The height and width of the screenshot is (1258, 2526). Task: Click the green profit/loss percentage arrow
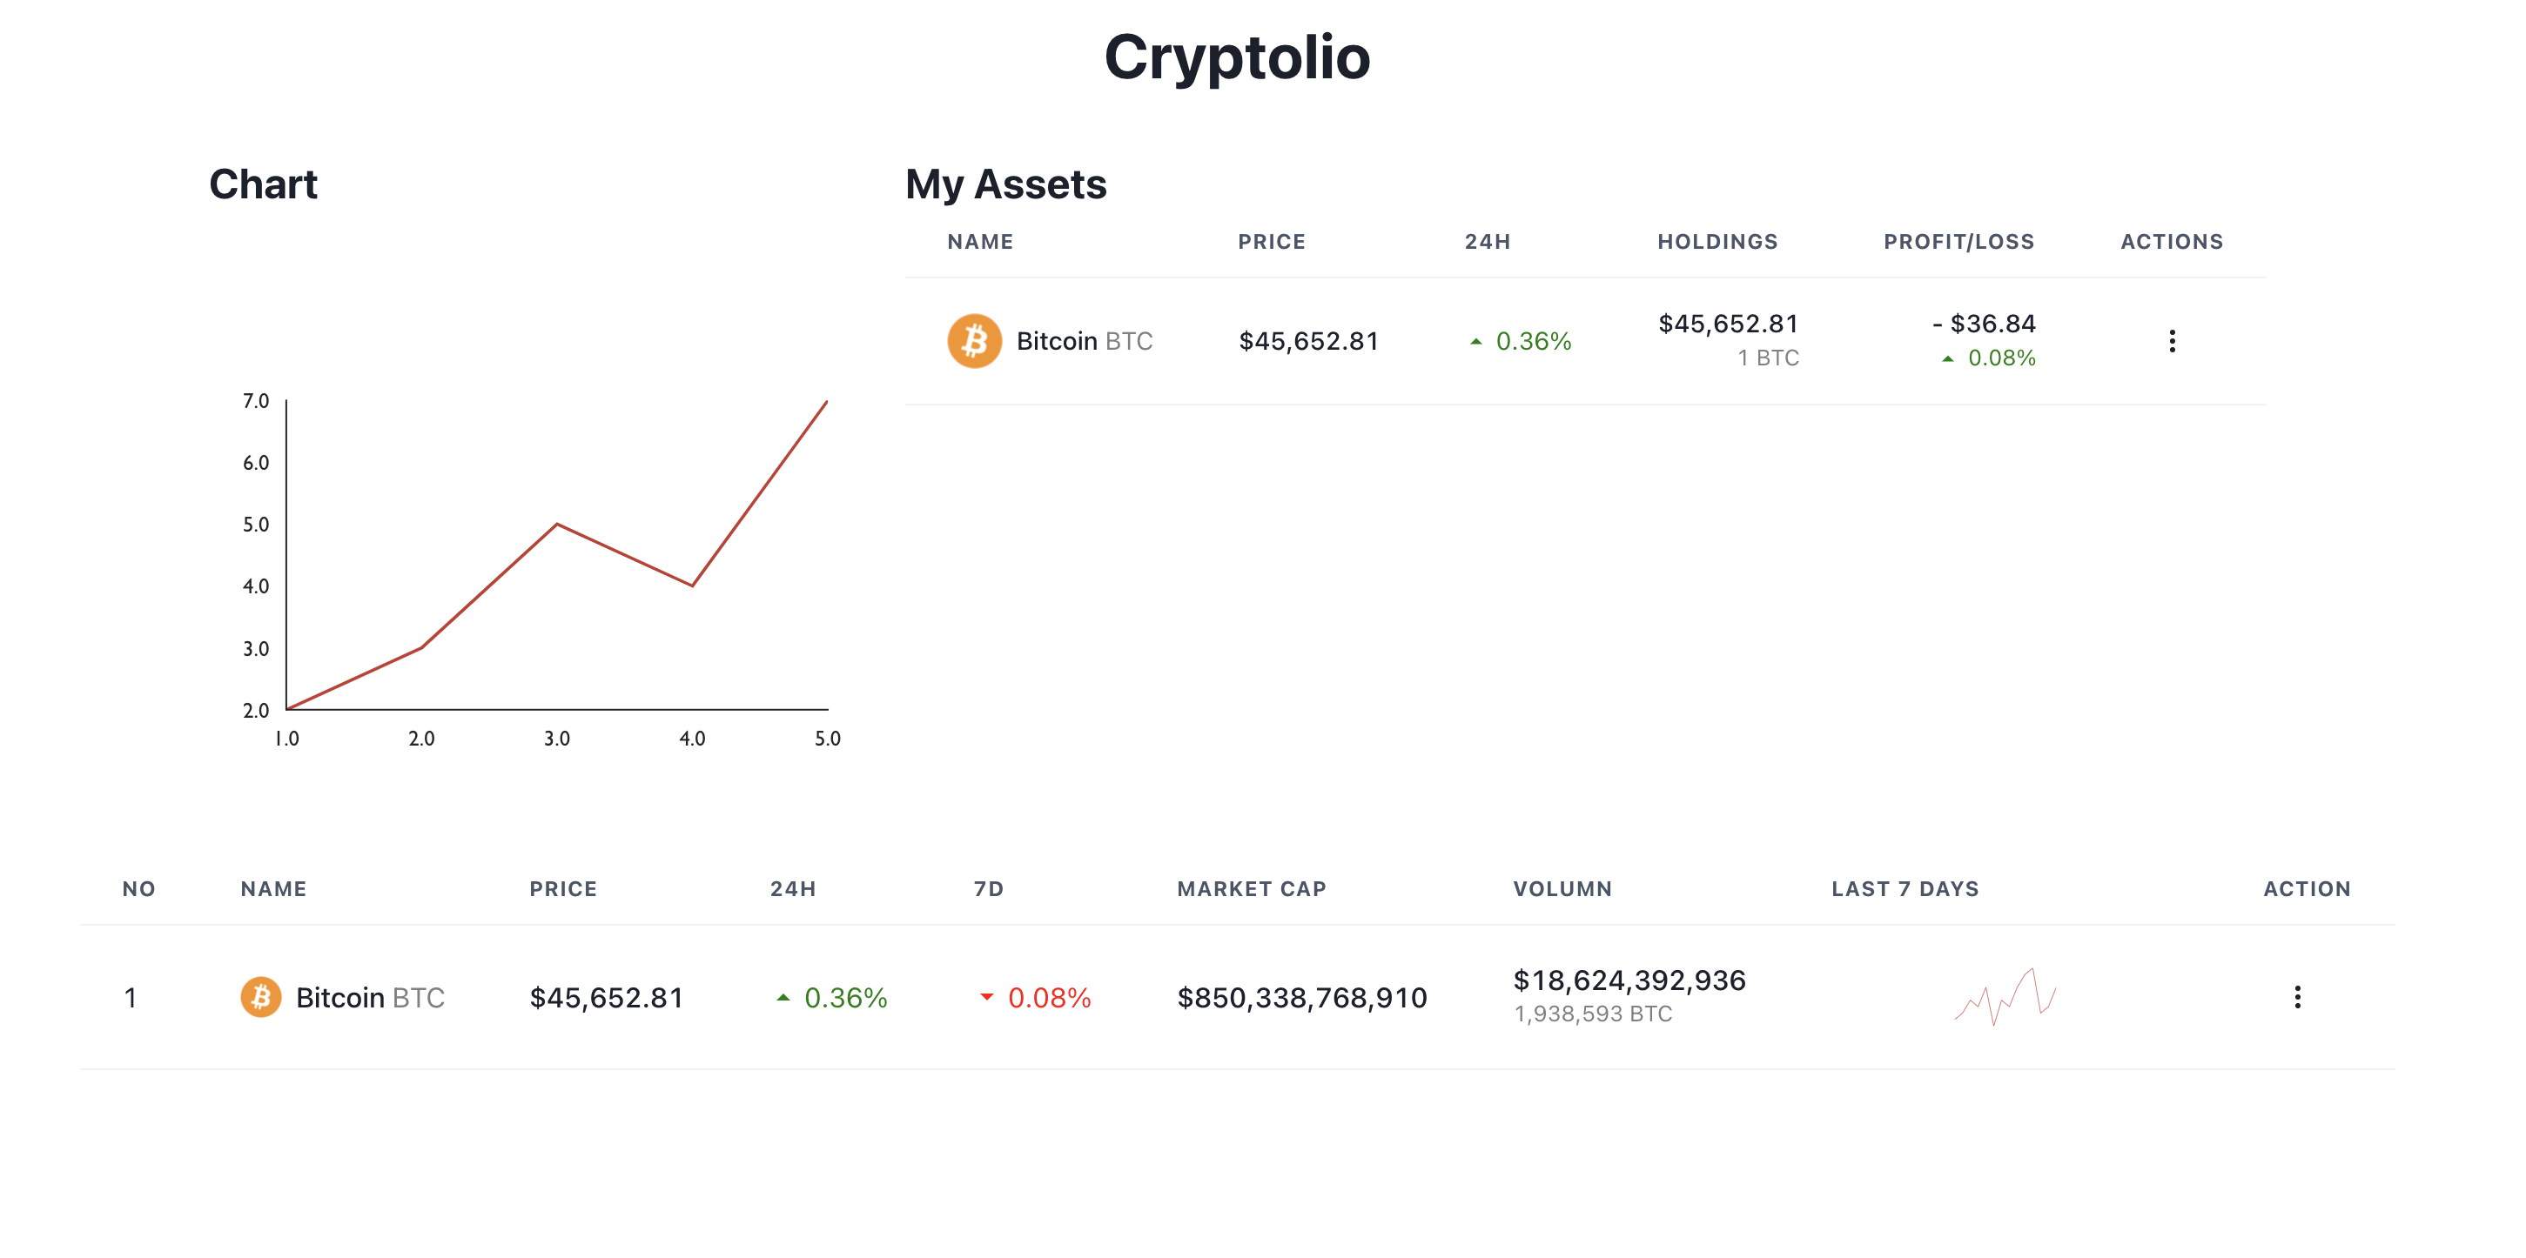tap(1947, 358)
